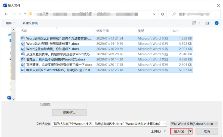Expand the address bar path dropdown
The image size is (223, 137).
154,14
